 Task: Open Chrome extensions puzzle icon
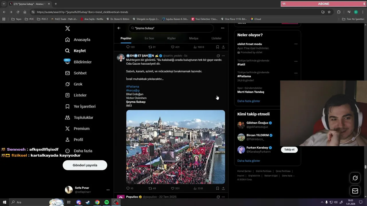click(x=339, y=12)
